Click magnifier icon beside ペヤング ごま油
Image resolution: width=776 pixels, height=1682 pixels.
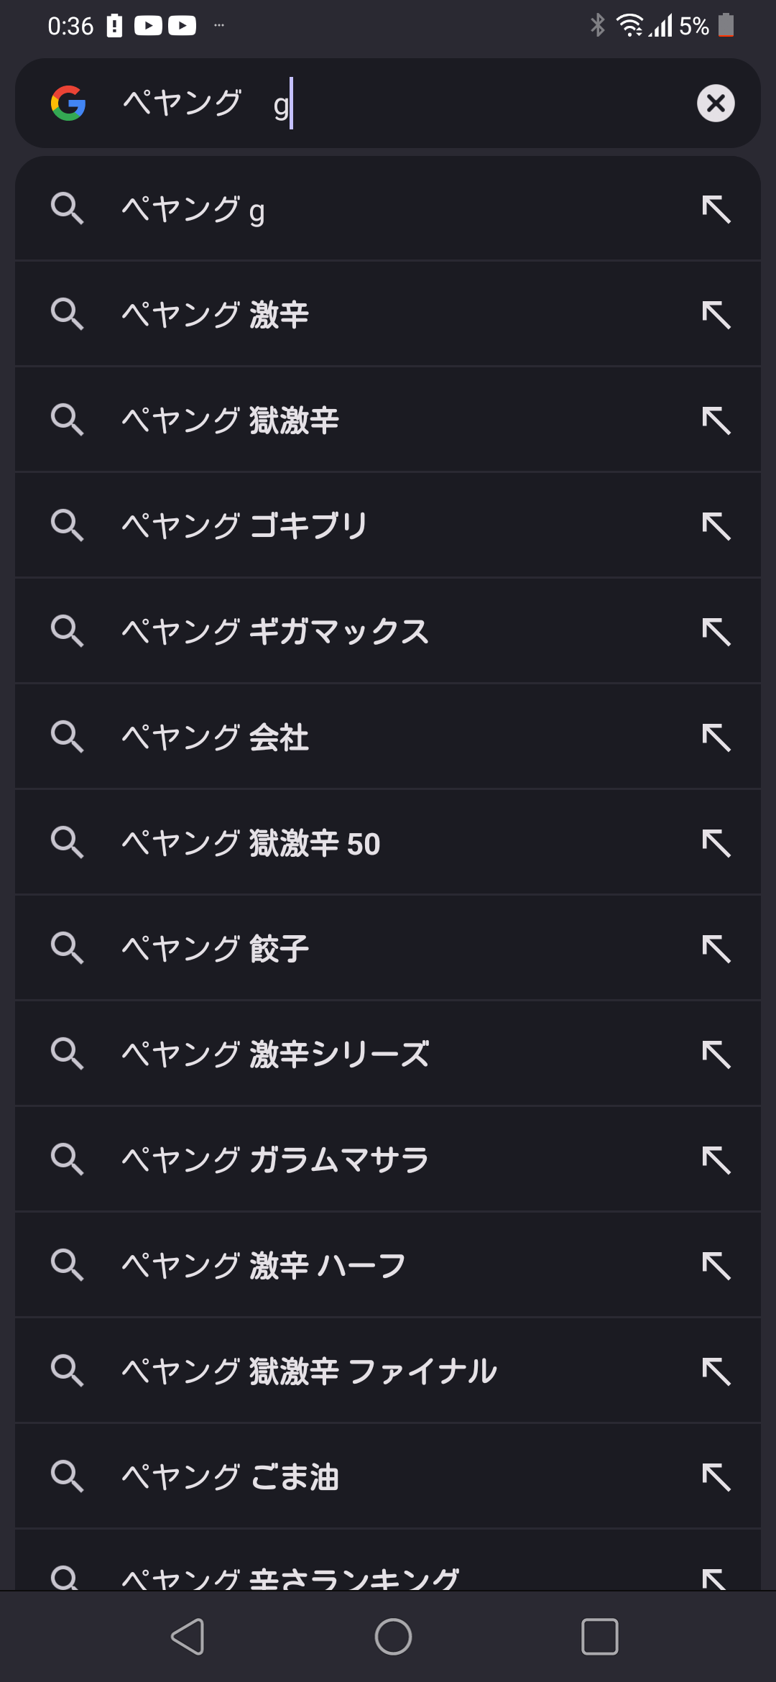coord(68,1476)
